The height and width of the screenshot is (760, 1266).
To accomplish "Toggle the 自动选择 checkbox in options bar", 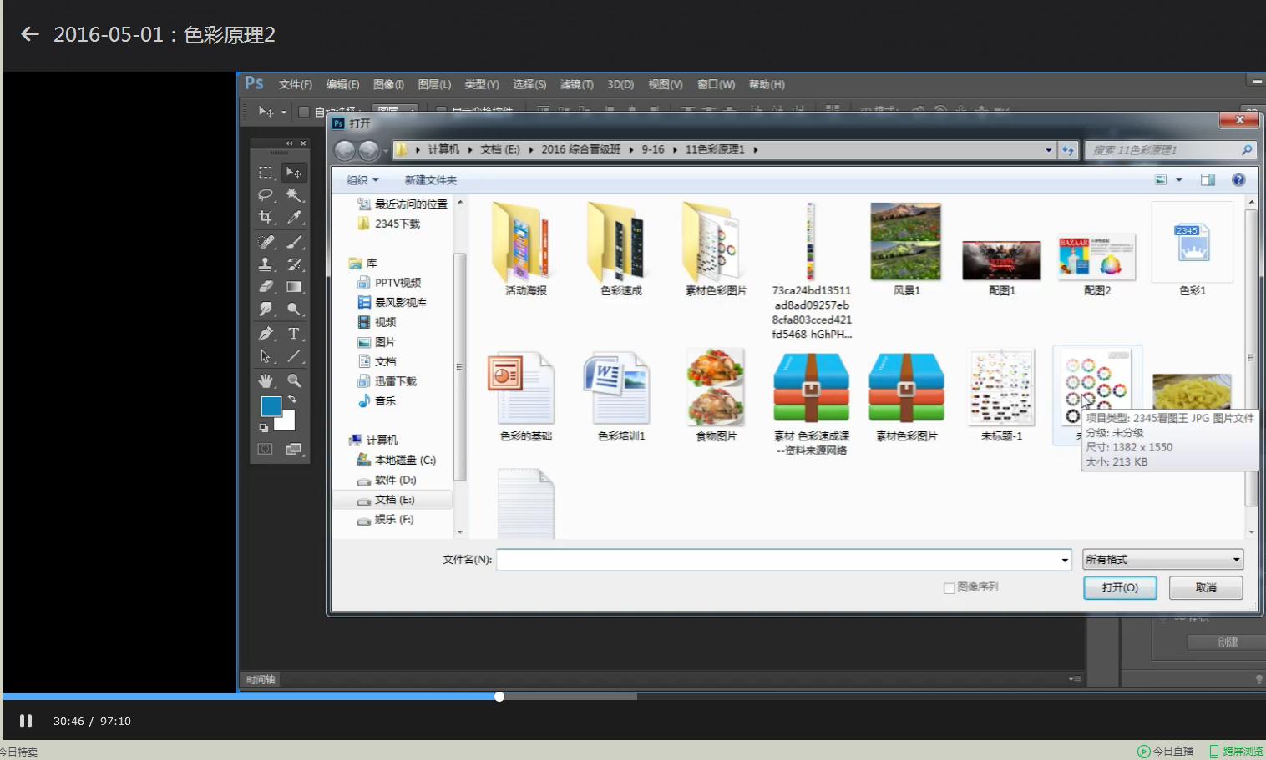I will pos(304,112).
